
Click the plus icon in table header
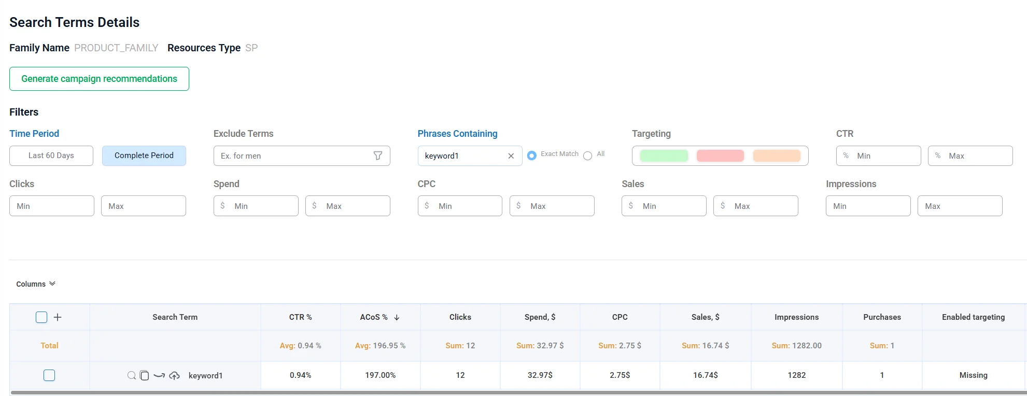[58, 317]
